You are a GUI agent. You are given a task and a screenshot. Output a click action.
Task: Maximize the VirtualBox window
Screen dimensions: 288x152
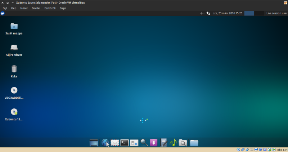point(8,3)
